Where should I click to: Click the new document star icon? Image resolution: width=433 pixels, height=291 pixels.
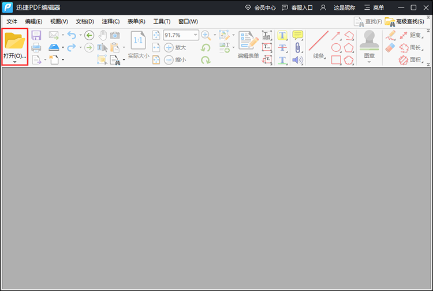tap(54, 59)
